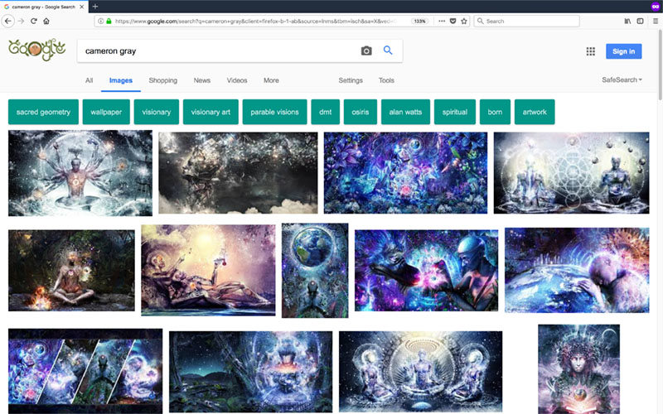
Task: Click the browser forward arrow
Action: (22, 22)
